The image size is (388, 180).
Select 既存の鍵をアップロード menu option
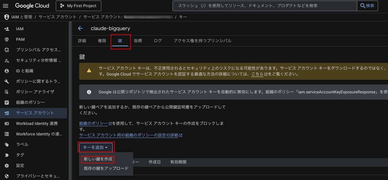pyautogui.click(x=106, y=168)
